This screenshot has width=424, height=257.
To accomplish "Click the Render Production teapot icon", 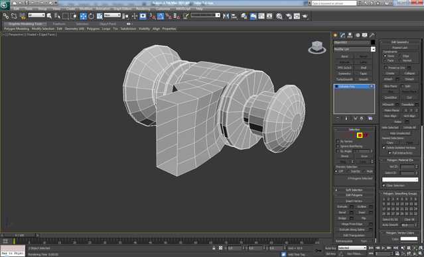I will coord(305,16).
